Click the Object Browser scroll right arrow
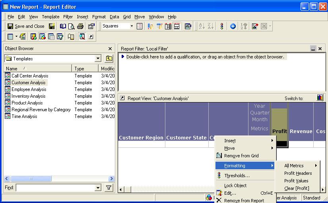 click(x=111, y=178)
